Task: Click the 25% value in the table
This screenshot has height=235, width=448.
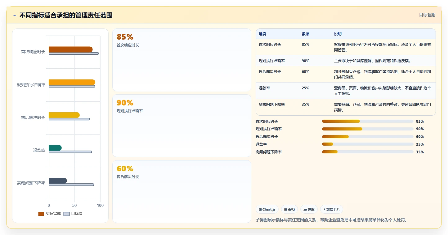Action: 305,88
